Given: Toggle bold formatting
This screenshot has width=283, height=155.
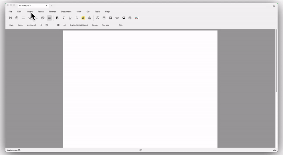Looking at the screenshot, I should point(57,18).
